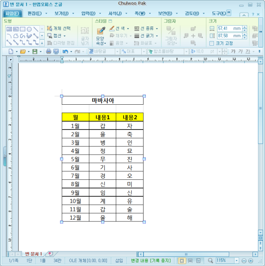This screenshot has width=265, height=266.
Task: Open the 바탕글 paragraph style dropdown
Action: pos(117,51)
